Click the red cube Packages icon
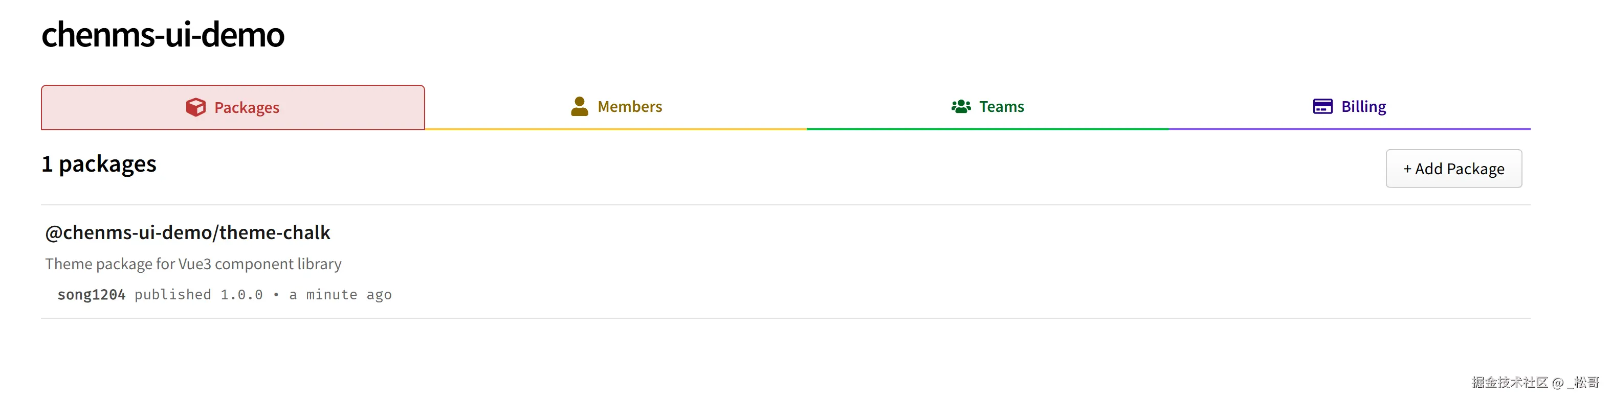 click(195, 107)
